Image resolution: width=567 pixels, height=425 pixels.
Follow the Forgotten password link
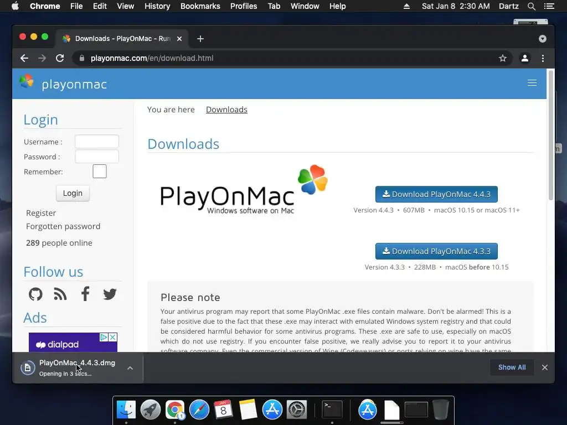[x=63, y=226]
